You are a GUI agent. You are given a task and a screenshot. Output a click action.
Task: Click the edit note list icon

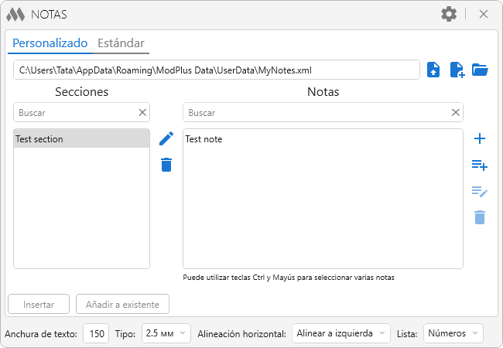[x=480, y=191]
